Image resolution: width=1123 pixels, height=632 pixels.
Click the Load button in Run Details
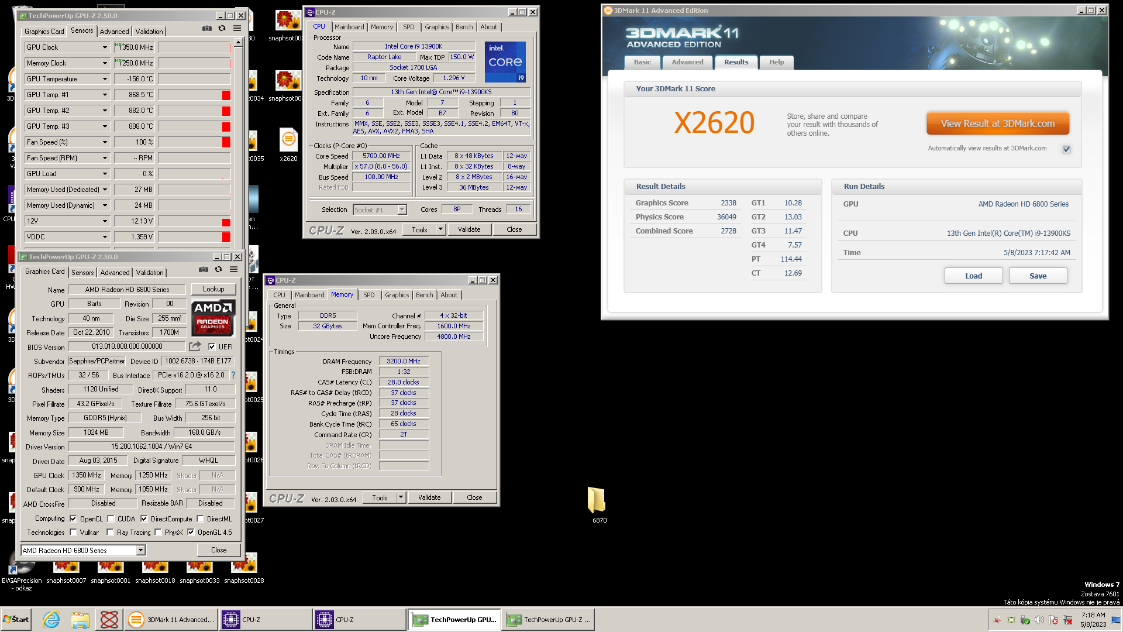click(973, 276)
